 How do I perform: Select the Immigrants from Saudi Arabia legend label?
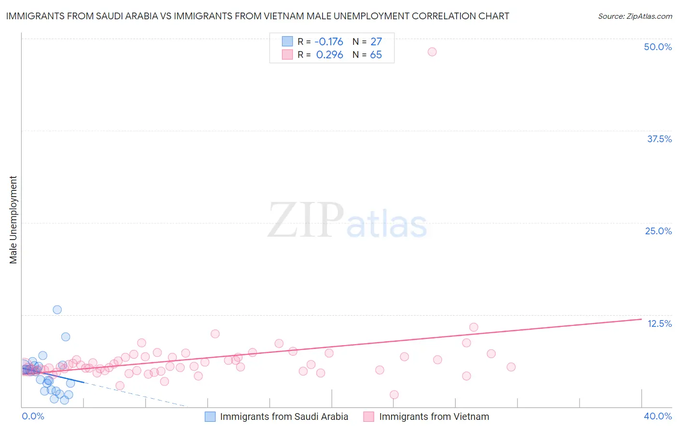(284, 417)
